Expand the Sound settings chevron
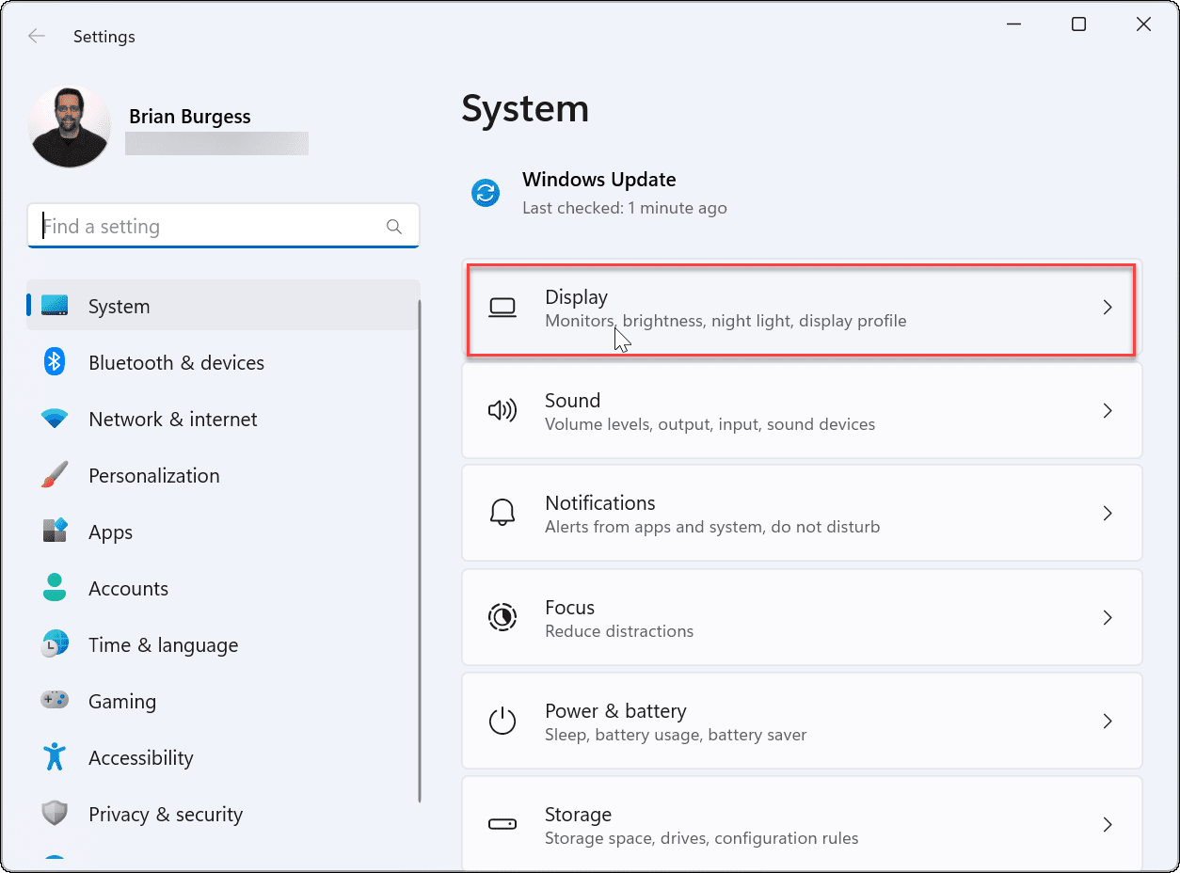This screenshot has width=1180, height=873. click(x=1108, y=410)
